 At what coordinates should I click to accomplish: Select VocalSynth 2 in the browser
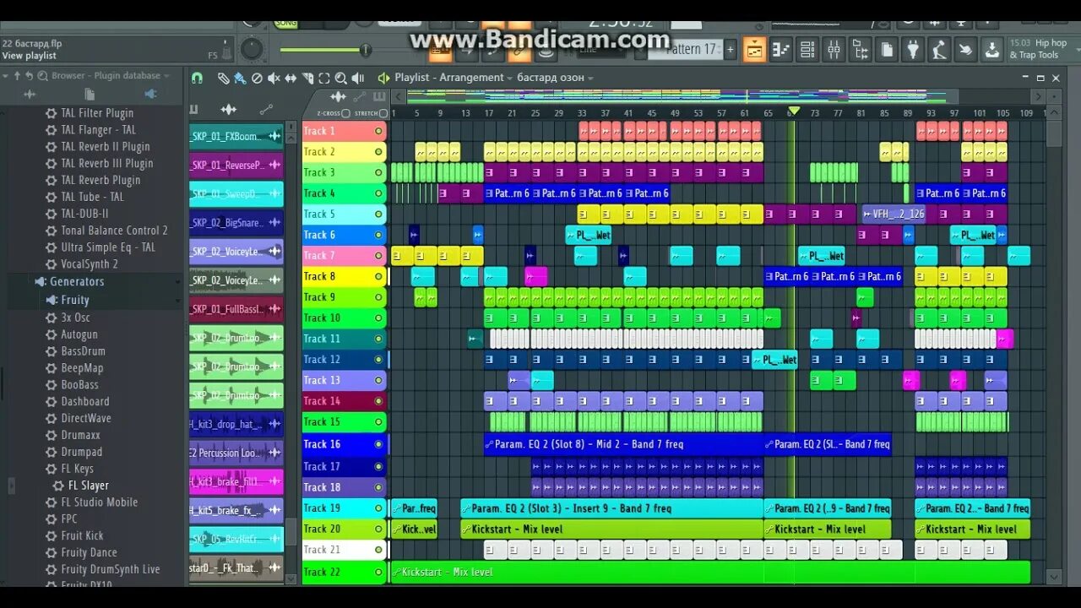point(90,264)
